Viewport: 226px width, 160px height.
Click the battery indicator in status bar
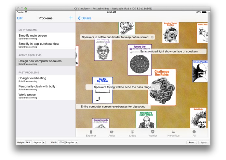[204, 12]
